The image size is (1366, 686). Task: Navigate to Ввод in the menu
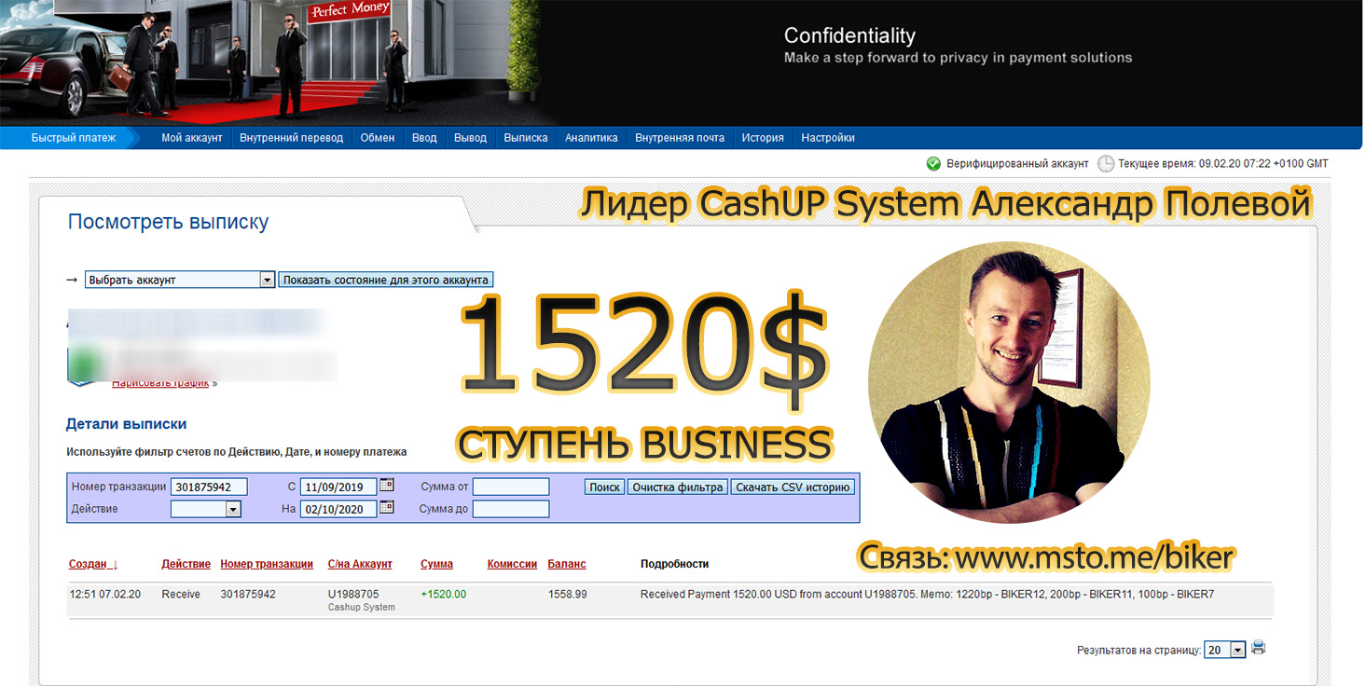tap(424, 138)
